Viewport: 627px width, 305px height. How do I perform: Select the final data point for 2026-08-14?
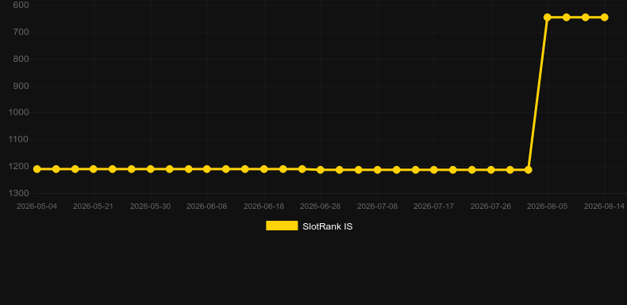604,17
